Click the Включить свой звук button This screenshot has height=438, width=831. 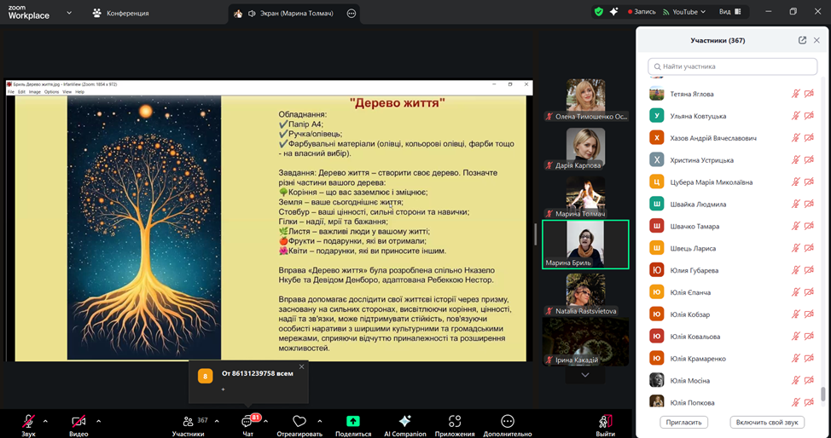766,422
